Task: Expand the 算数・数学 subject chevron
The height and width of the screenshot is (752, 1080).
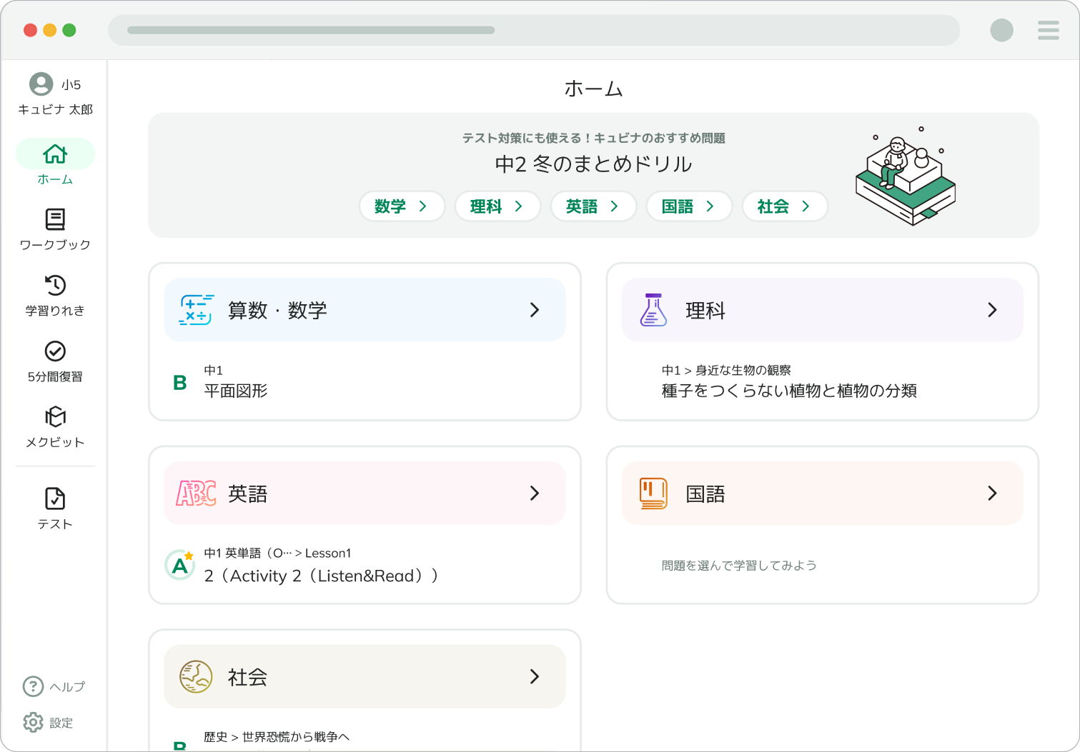Action: [x=534, y=310]
